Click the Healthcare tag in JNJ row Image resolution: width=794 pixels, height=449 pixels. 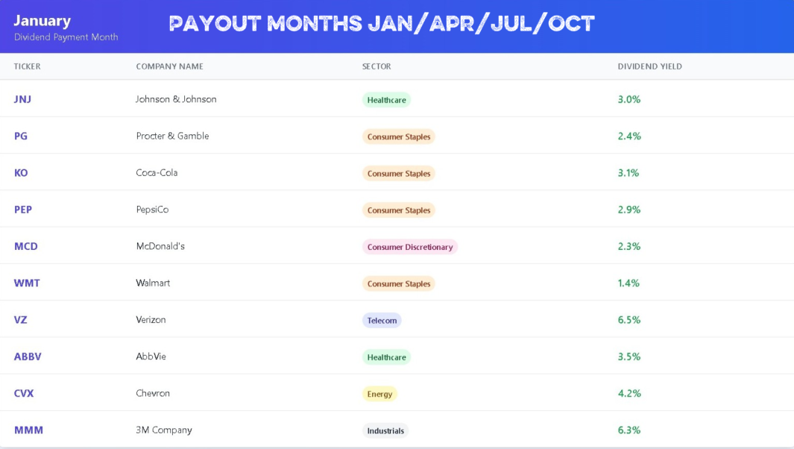click(x=386, y=100)
